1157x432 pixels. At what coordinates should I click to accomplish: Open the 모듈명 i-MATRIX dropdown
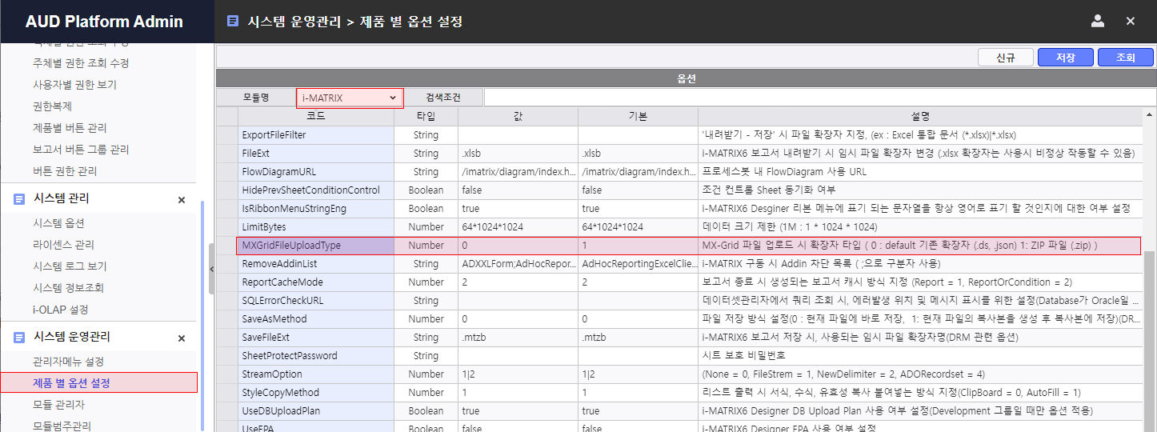point(350,98)
